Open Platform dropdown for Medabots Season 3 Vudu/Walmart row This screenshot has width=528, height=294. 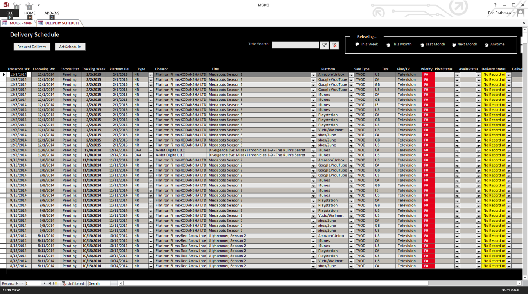(x=351, y=130)
